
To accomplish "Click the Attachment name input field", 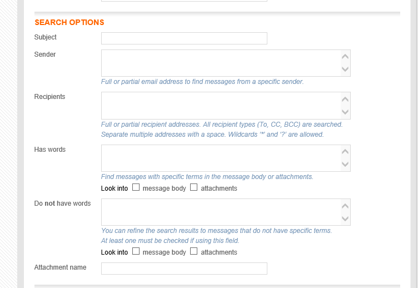I will click(x=184, y=269).
